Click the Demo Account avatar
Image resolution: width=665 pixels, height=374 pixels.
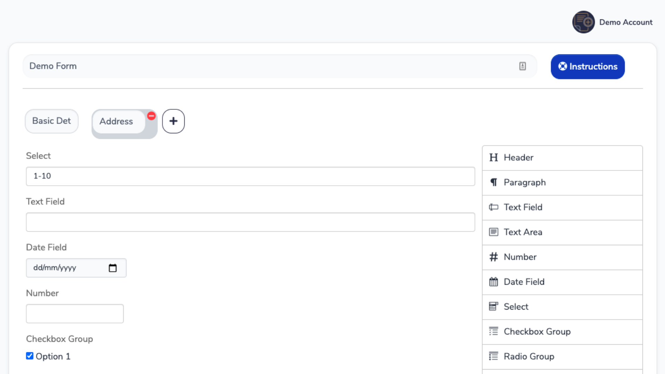[583, 22]
